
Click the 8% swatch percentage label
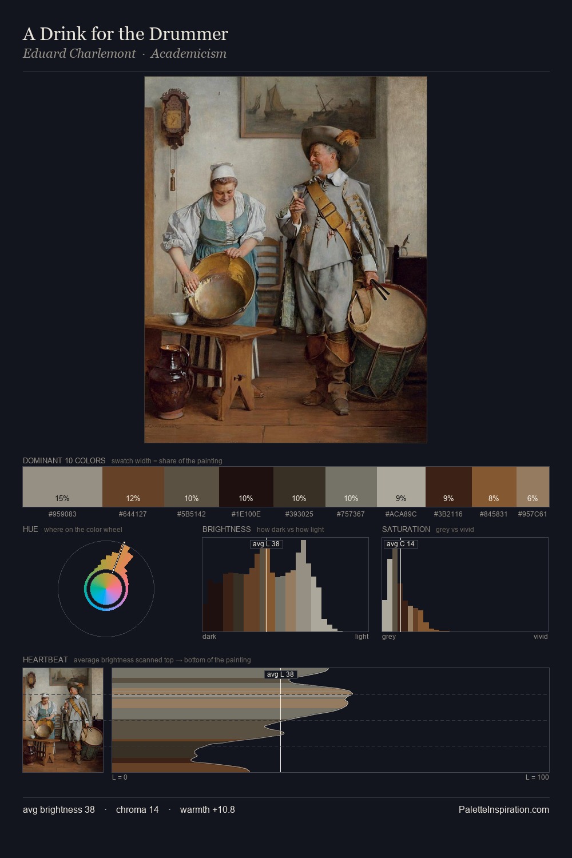494,498
